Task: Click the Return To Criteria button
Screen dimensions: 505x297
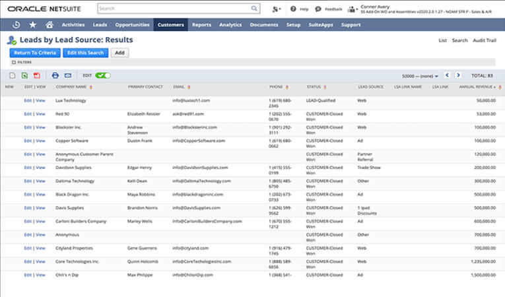Action: (x=35, y=53)
